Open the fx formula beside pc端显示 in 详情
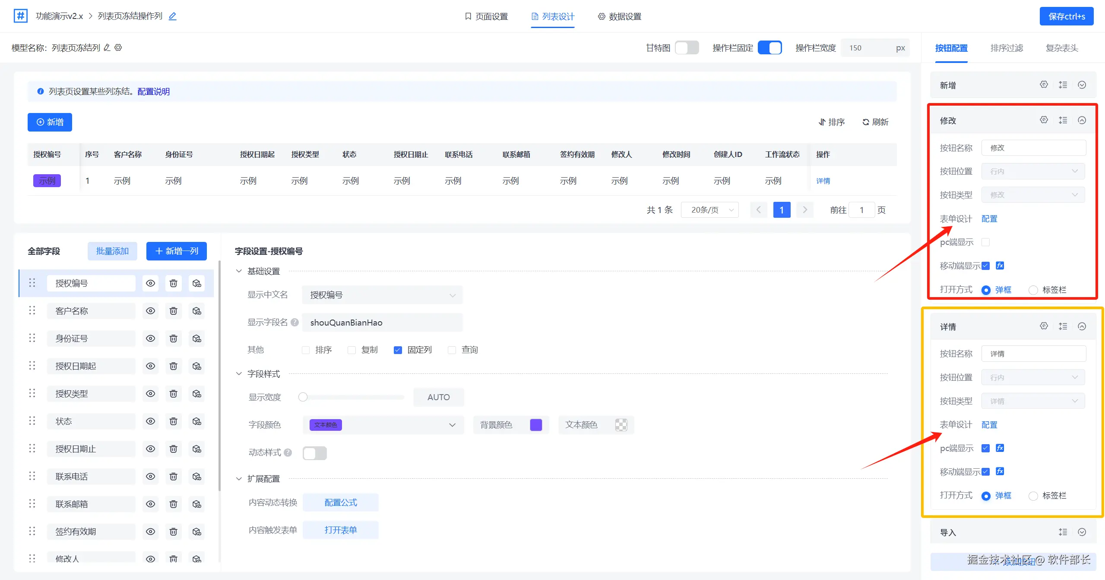Image resolution: width=1105 pixels, height=580 pixels. click(x=1000, y=448)
